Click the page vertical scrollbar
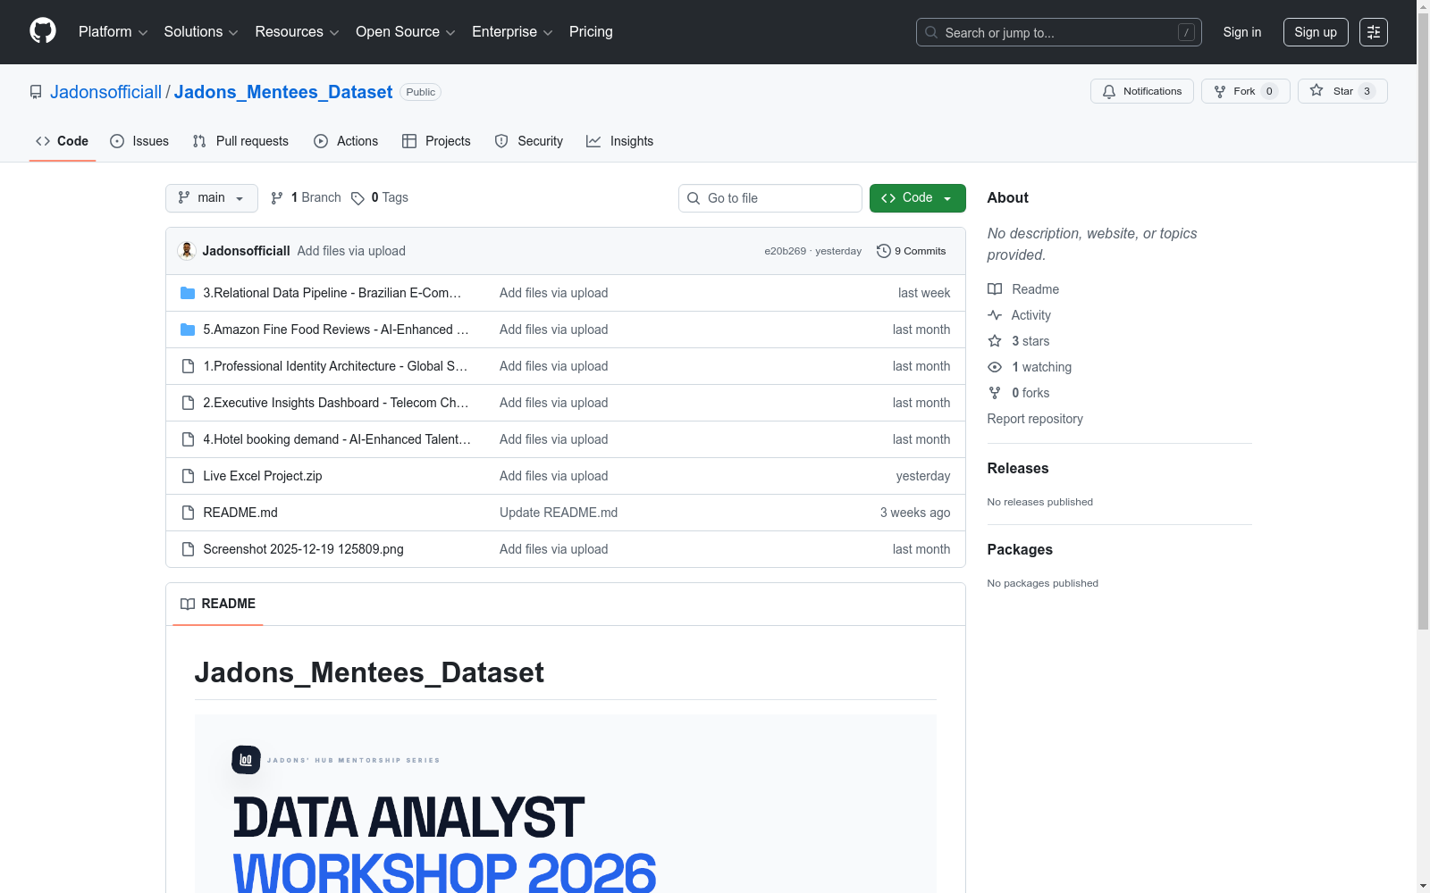The image size is (1430, 893). point(1424,321)
